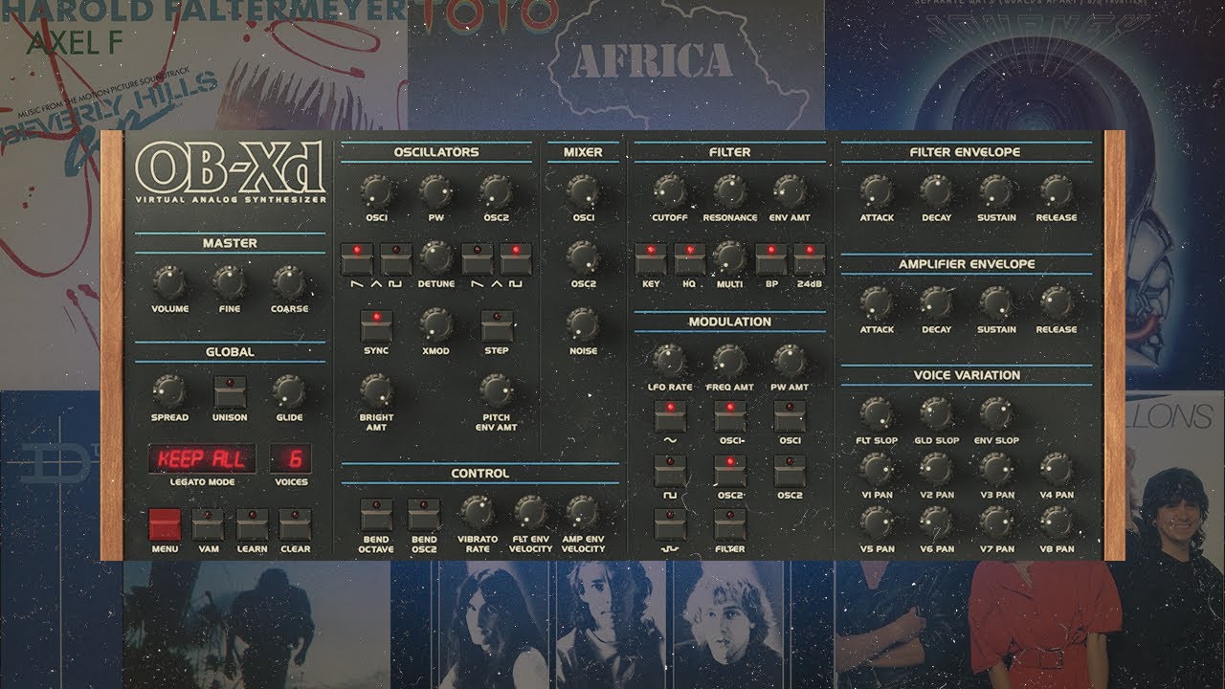The height and width of the screenshot is (689, 1225).
Task: Turn off oscillator SYNC
Action: pyautogui.click(x=376, y=326)
